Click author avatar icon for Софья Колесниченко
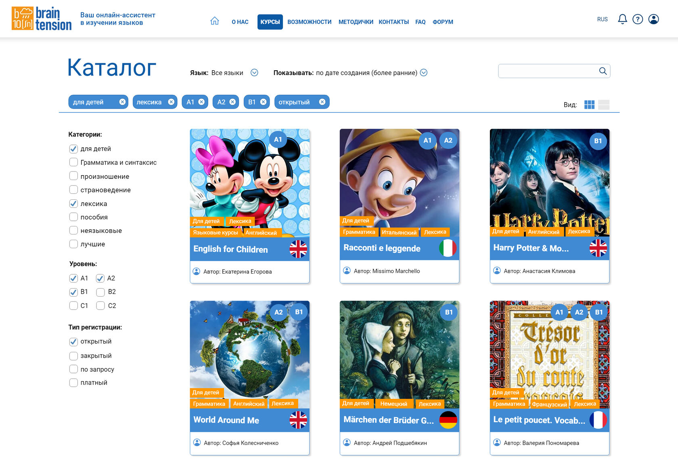Screen dimensions: 678x473 pyautogui.click(x=197, y=443)
